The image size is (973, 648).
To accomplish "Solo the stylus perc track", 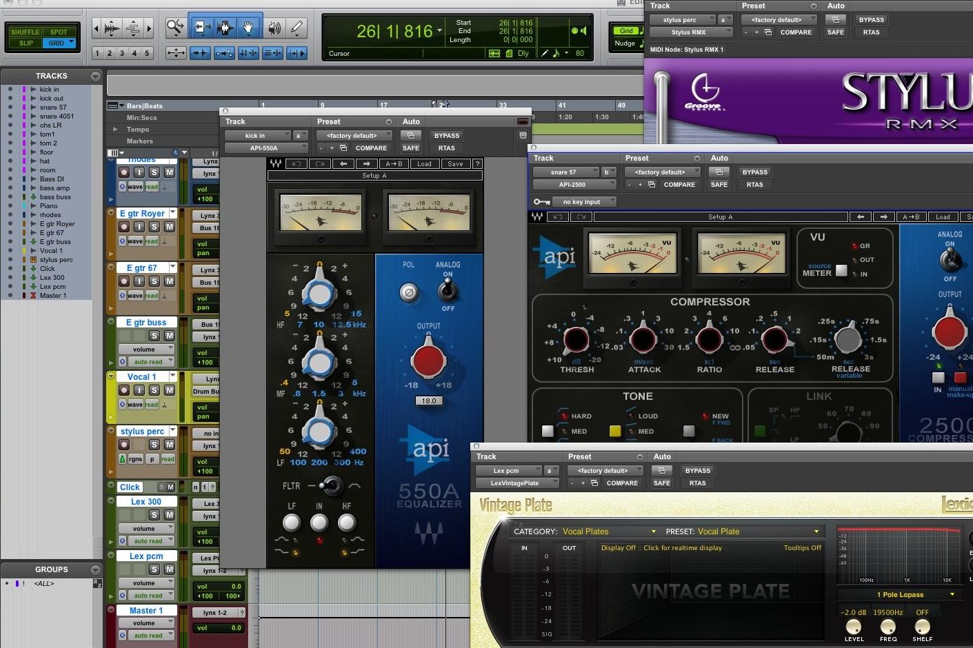I will click(x=154, y=445).
